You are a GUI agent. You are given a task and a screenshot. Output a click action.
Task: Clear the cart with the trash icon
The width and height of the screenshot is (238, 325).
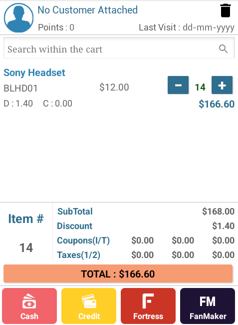pos(226,10)
